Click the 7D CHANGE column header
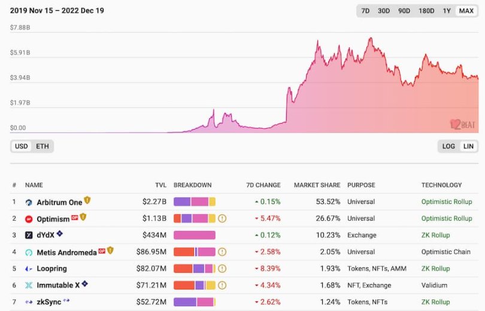Viewport: 485px width, 311px height. click(x=263, y=185)
